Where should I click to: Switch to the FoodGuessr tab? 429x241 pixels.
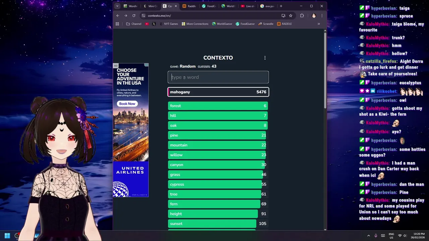(209, 6)
